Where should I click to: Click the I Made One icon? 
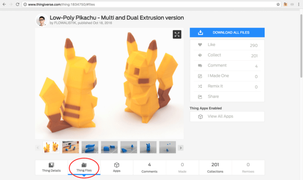pos(200,76)
